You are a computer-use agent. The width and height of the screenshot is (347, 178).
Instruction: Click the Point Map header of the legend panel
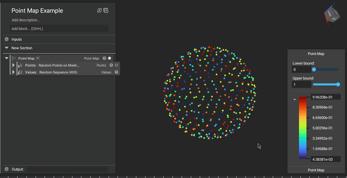point(316,54)
